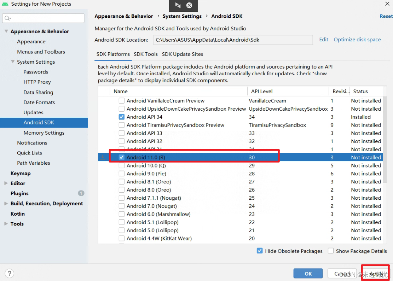The height and width of the screenshot is (281, 393).
Task: Select Android SDK tree item
Action: point(44,122)
